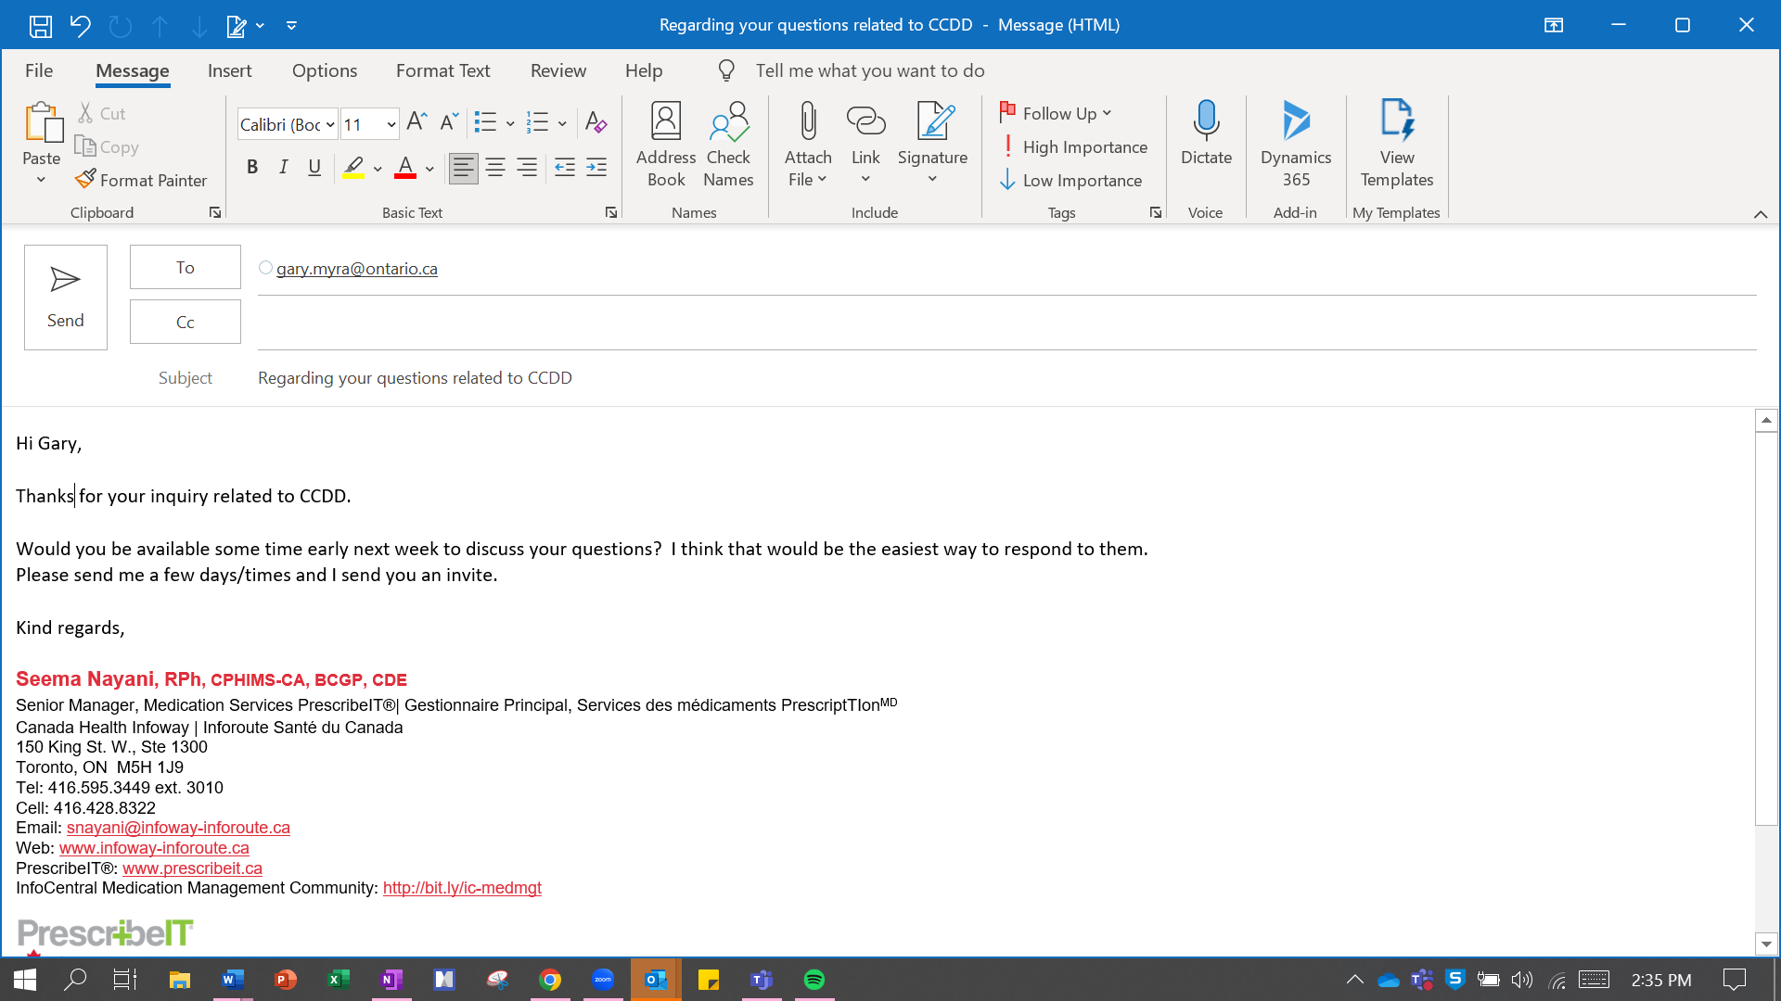Open the Help tab
1781x1001 pixels.
(x=644, y=70)
